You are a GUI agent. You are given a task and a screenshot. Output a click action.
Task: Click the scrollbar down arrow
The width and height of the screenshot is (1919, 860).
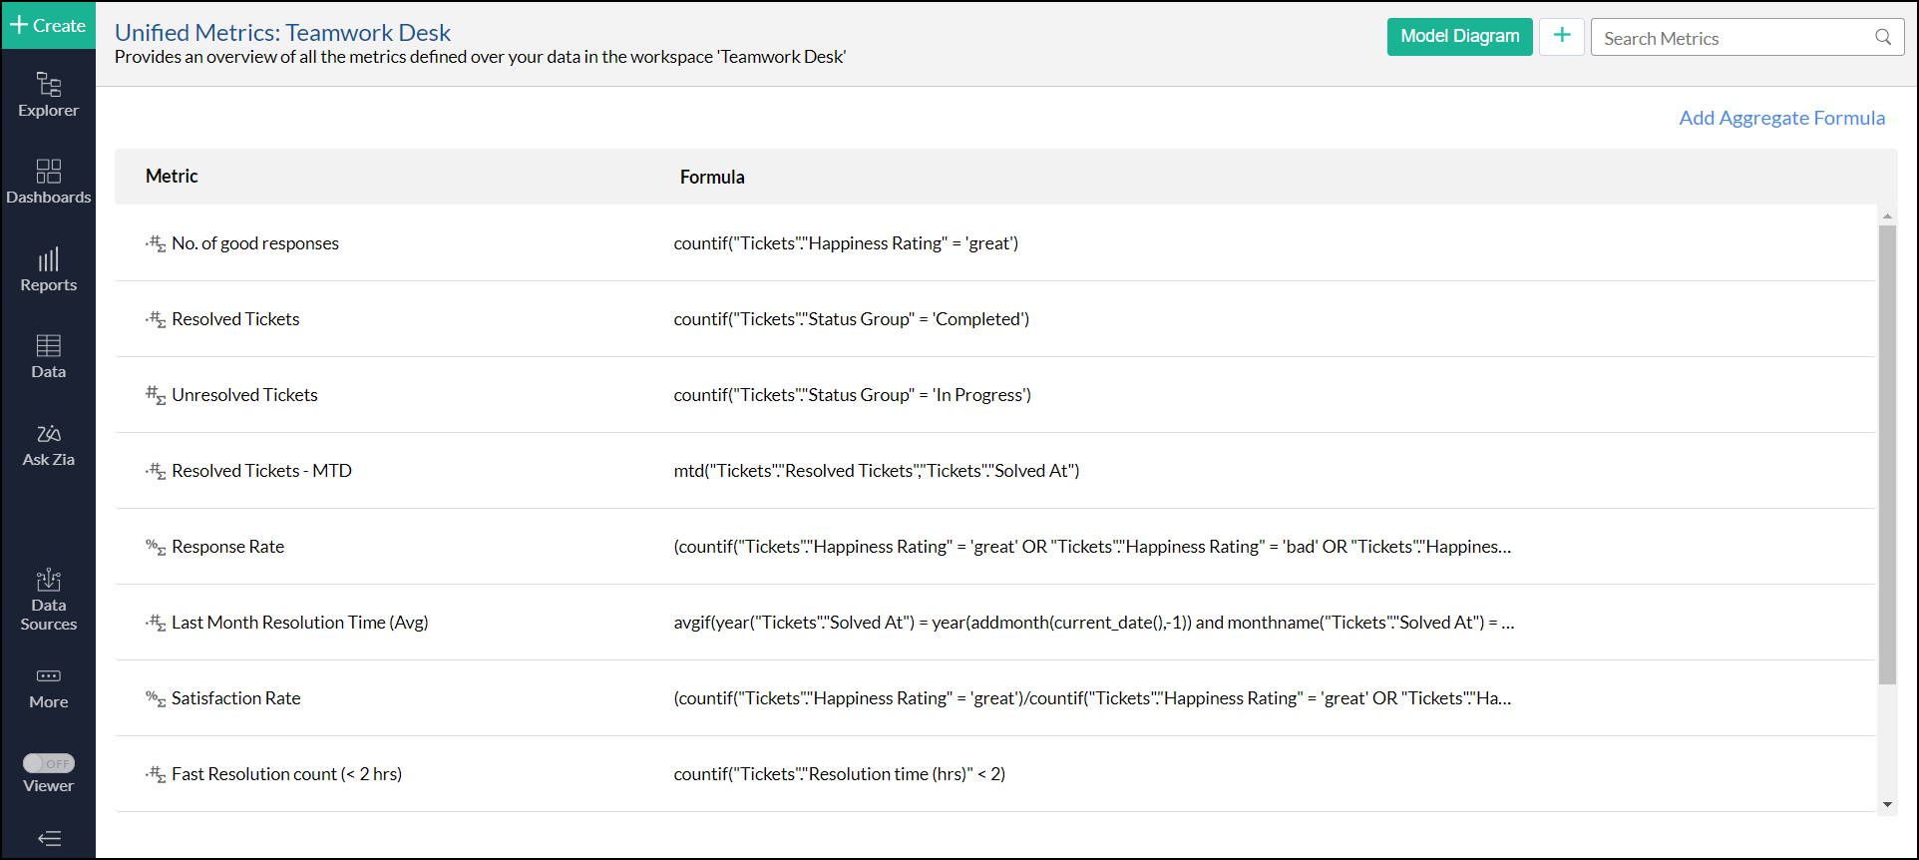[1887, 804]
